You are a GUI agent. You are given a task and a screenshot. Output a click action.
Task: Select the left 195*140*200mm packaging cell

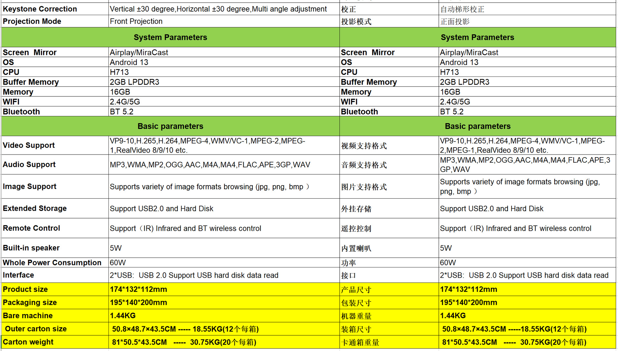(138, 302)
